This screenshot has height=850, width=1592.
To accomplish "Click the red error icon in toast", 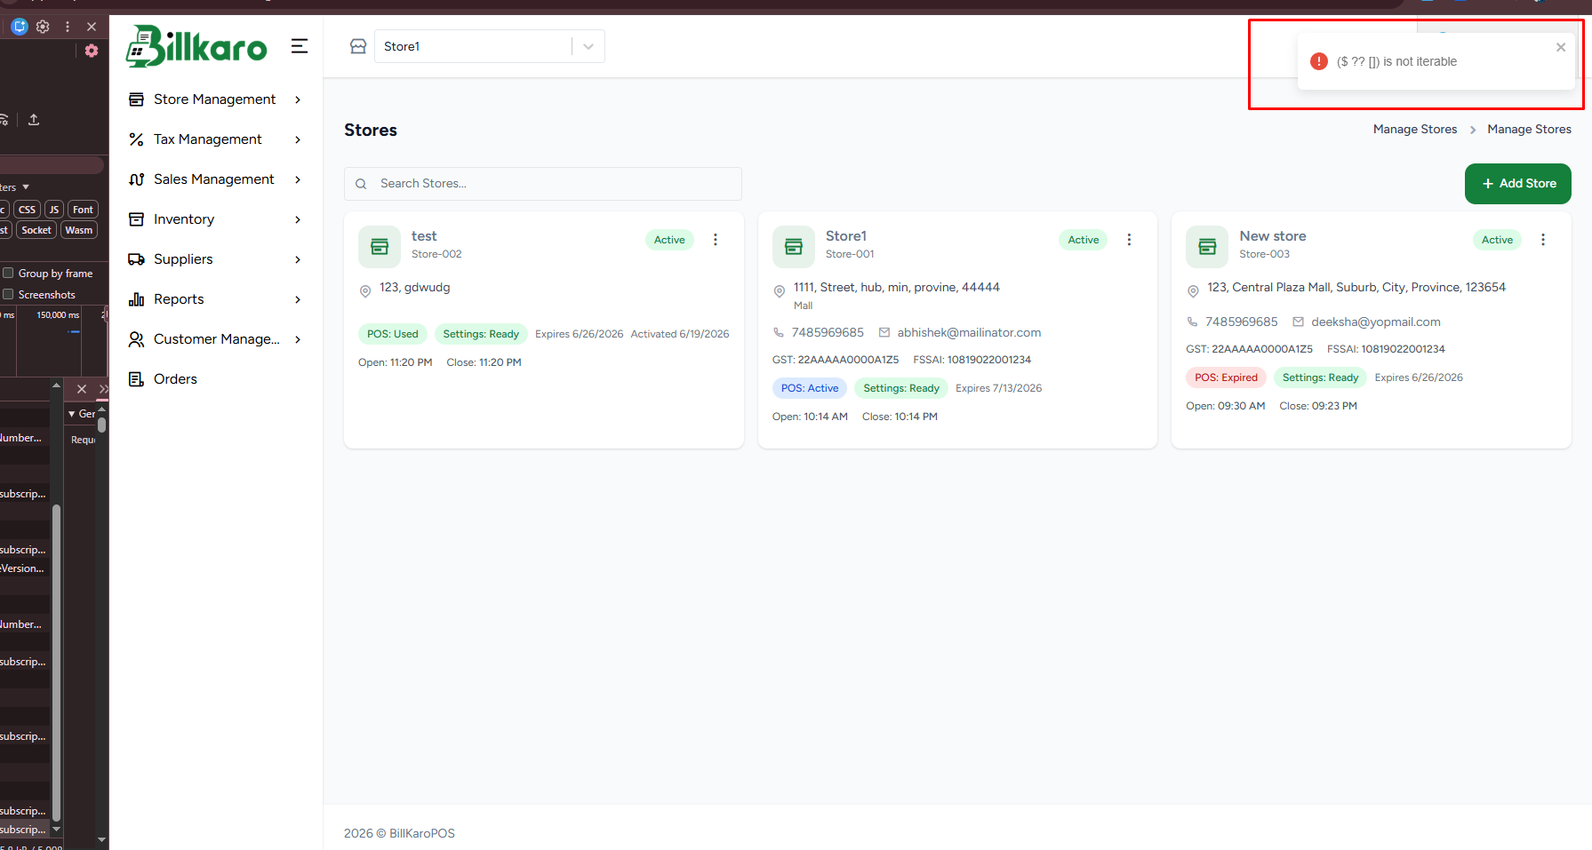I will tap(1319, 61).
